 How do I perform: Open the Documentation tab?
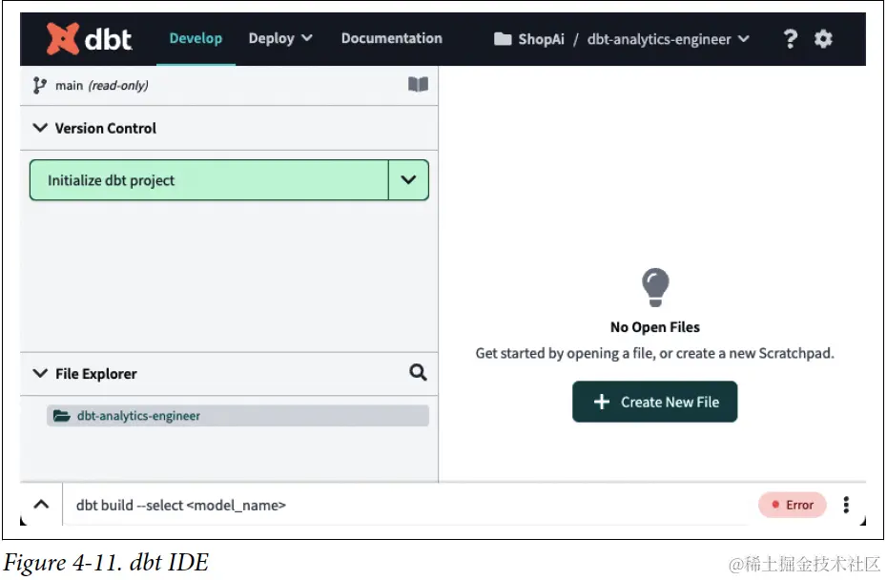(x=391, y=38)
